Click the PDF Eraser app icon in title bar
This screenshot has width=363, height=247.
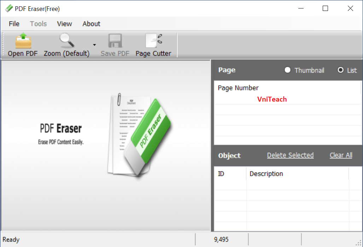pos(9,8)
